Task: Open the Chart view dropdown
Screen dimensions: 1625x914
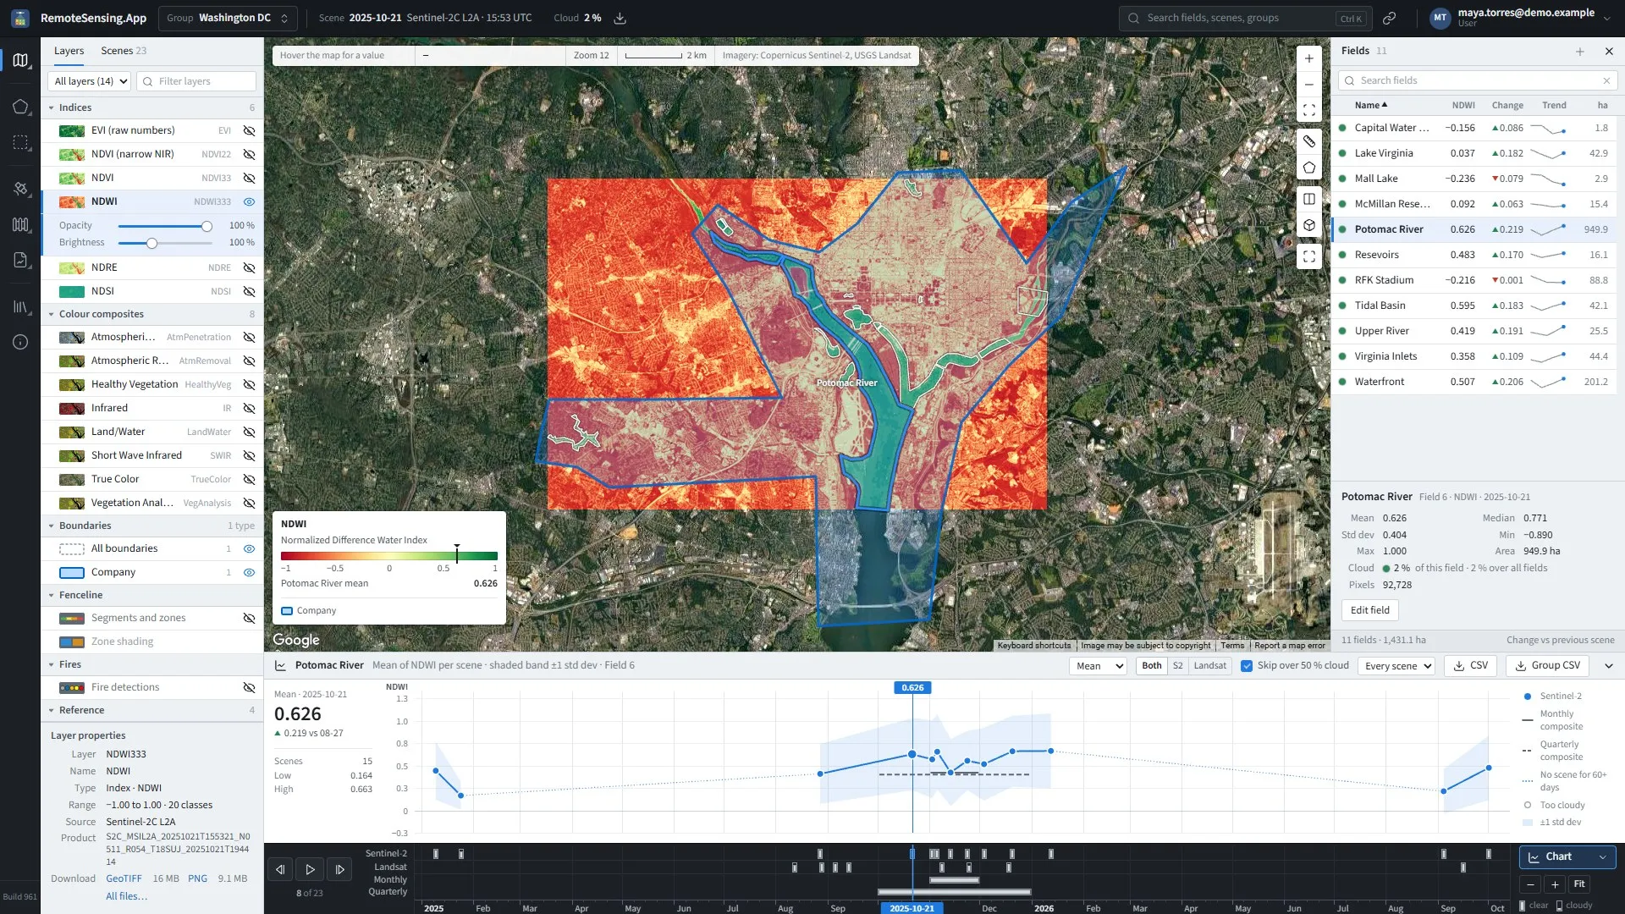Action: point(1567,856)
